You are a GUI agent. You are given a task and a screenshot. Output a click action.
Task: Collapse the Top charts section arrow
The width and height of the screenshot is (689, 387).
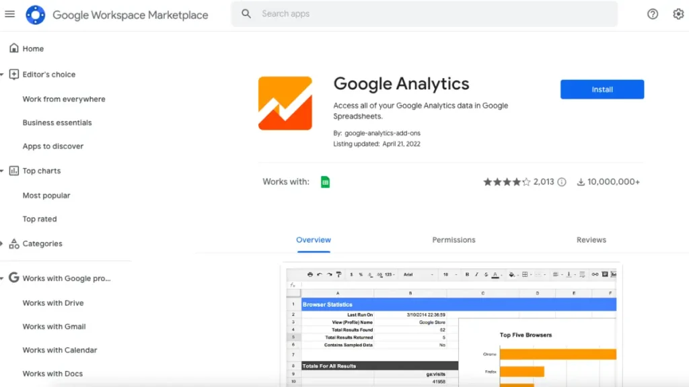(x=2, y=171)
